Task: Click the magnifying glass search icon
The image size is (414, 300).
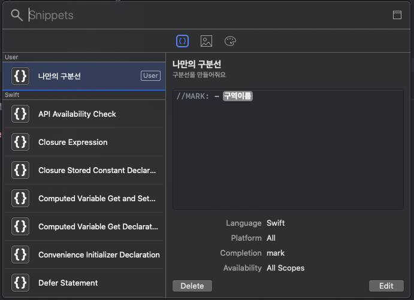Action: [x=17, y=15]
